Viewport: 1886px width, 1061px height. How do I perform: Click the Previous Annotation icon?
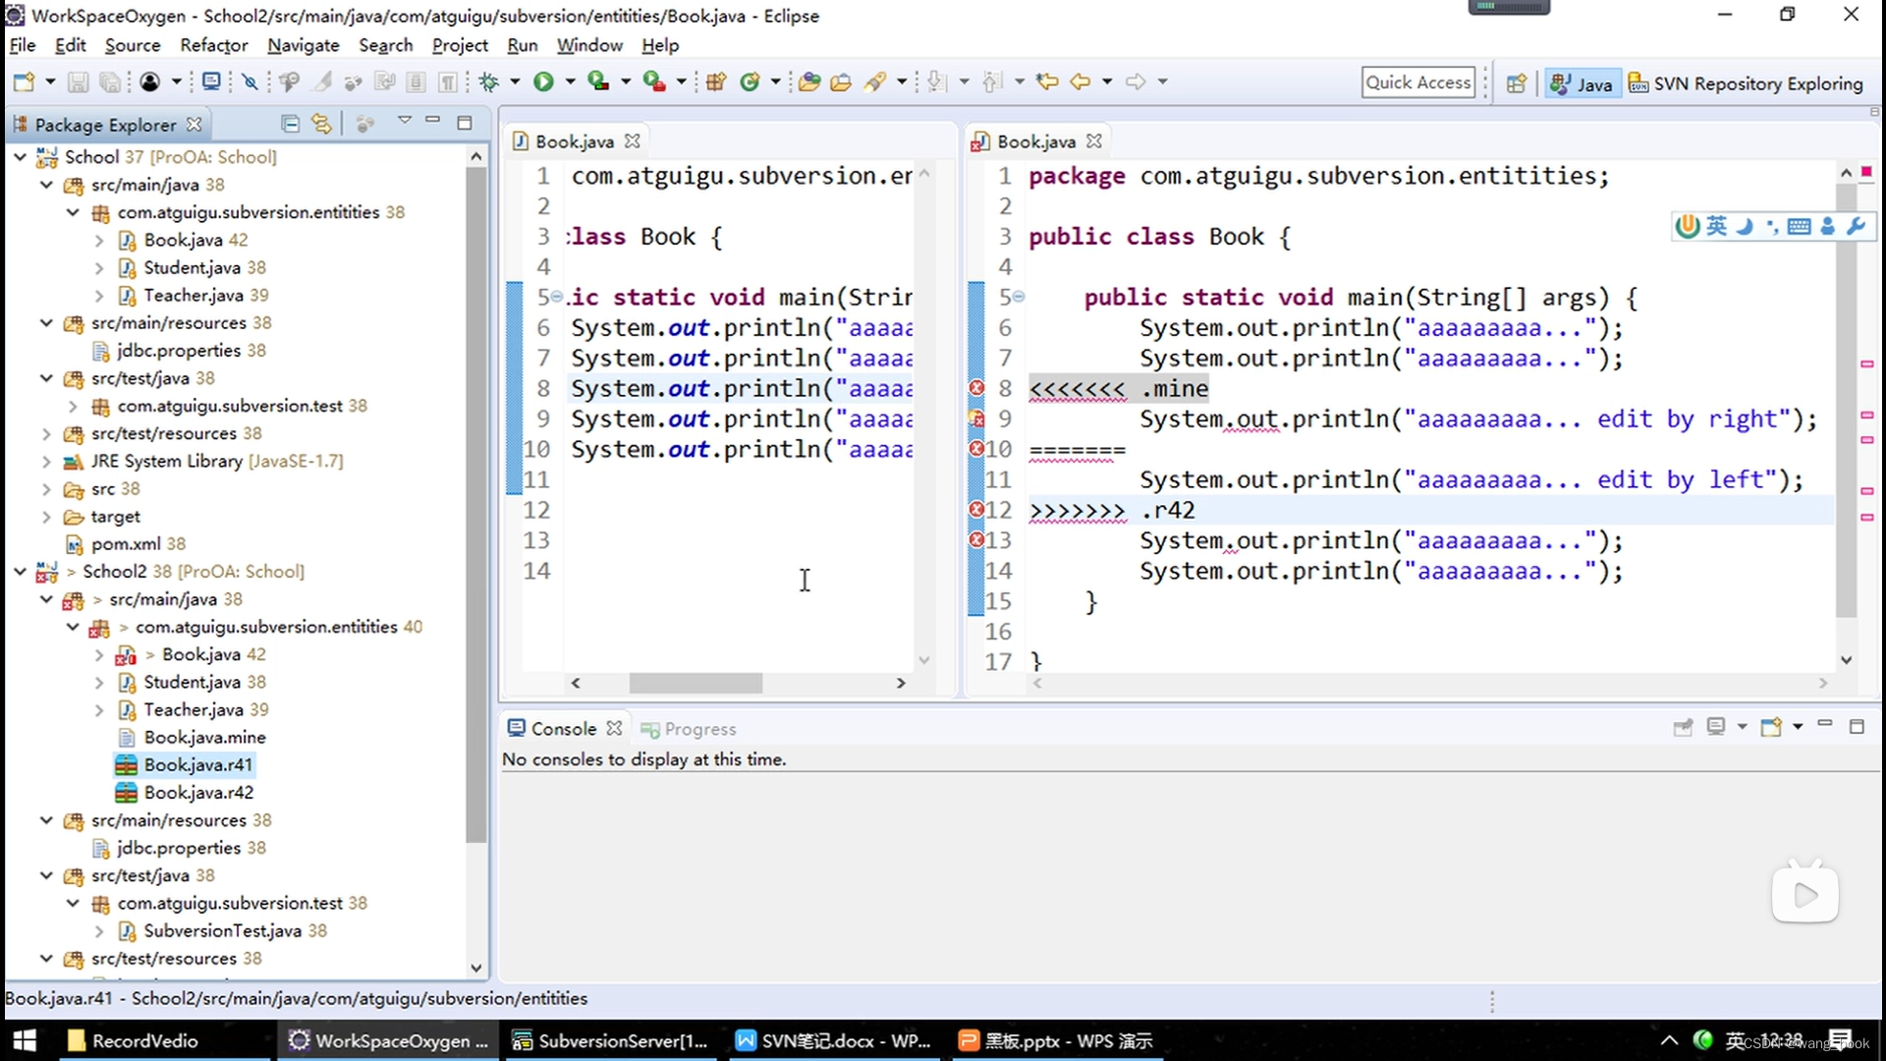point(992,82)
